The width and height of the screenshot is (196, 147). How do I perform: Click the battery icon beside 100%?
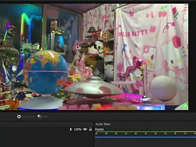point(71,129)
